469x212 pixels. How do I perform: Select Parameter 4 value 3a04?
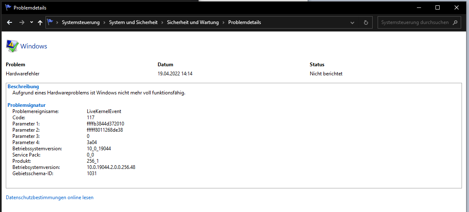pos(92,142)
